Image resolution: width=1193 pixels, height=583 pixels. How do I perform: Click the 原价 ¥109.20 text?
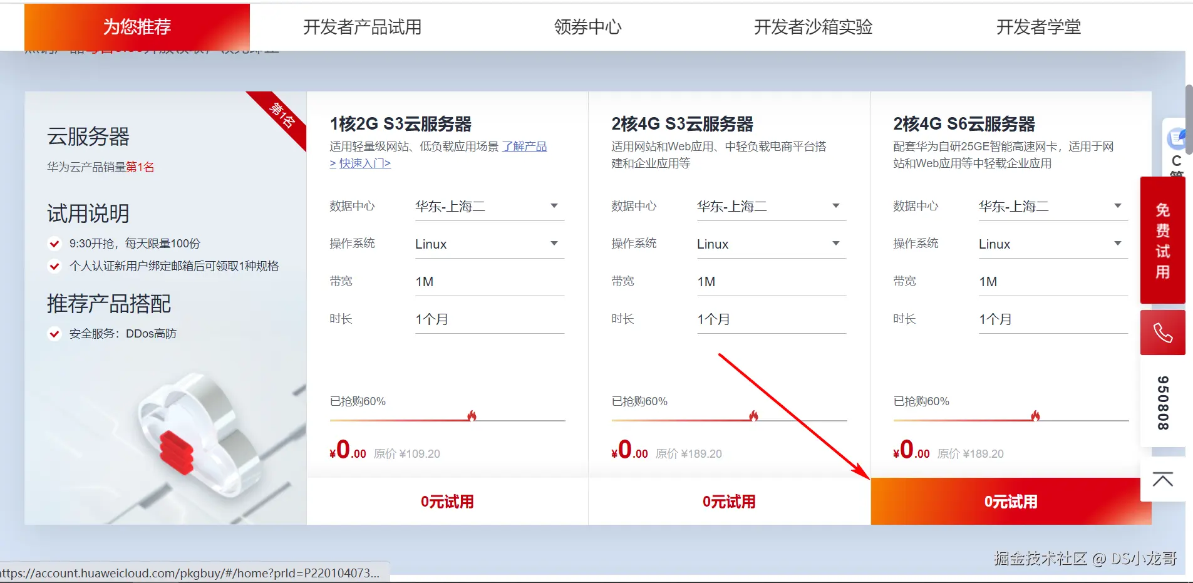pyautogui.click(x=407, y=454)
